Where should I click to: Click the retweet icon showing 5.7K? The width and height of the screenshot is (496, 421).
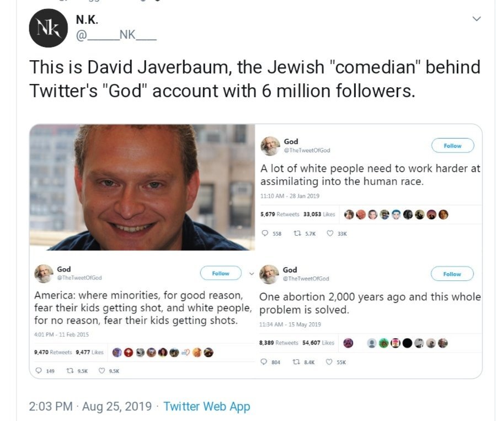coord(296,233)
